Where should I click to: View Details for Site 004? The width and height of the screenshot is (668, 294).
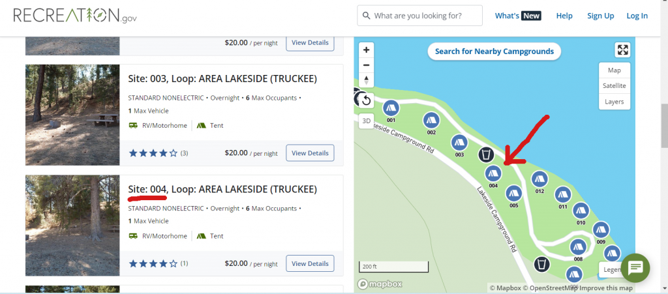310,263
